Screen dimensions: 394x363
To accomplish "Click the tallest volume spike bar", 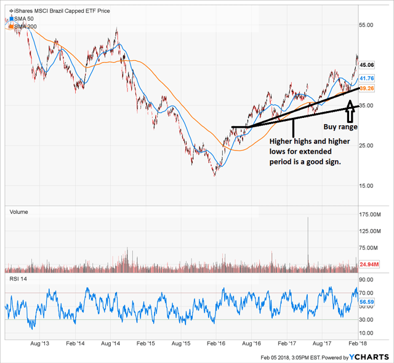I will [x=308, y=245].
